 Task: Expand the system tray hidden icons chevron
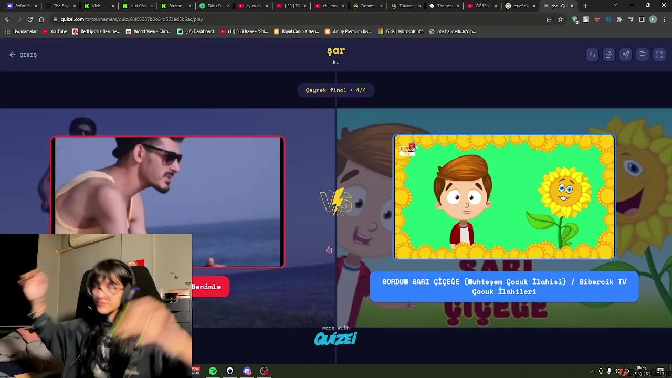click(x=593, y=371)
